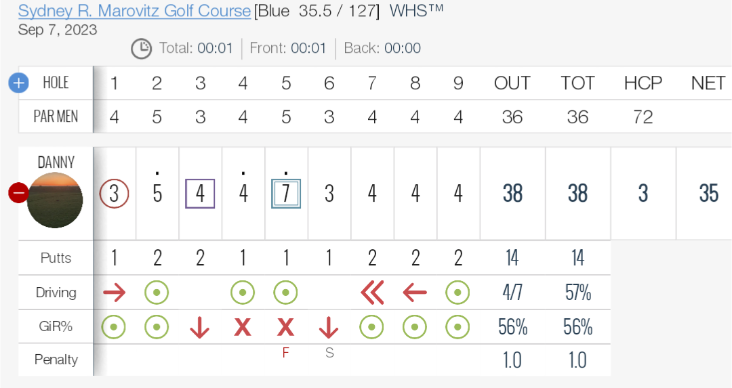
Task: Click the S penalty marker on hole 6
Action: [329, 353]
